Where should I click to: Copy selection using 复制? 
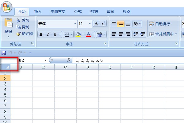point(23,27)
